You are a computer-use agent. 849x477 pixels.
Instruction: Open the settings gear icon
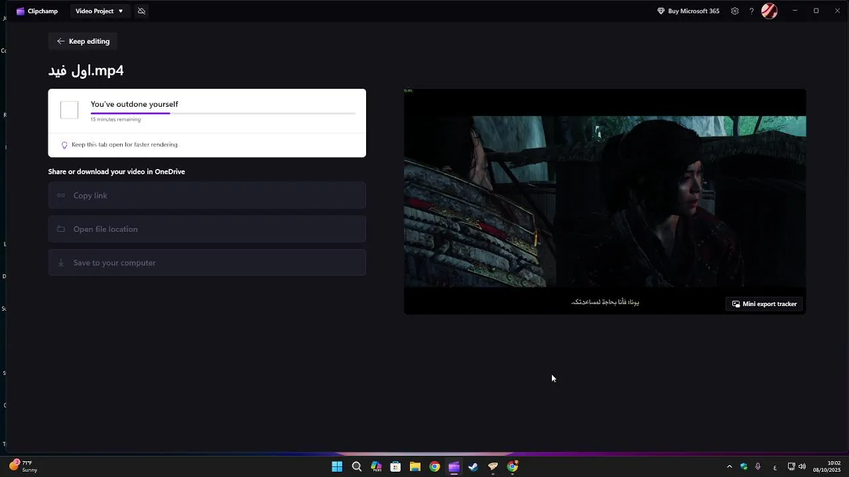pyautogui.click(x=735, y=11)
